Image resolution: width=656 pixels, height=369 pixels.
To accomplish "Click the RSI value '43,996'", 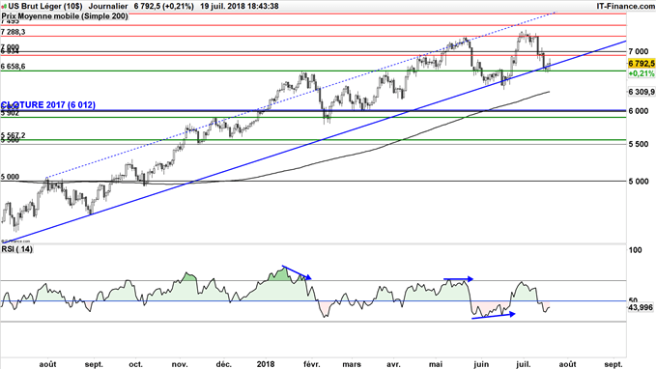I will [x=641, y=307].
